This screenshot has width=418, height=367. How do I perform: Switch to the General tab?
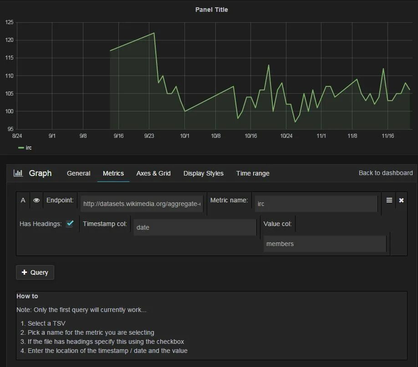[x=79, y=173]
